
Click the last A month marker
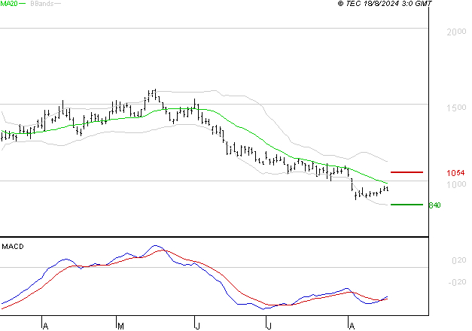[352, 326]
